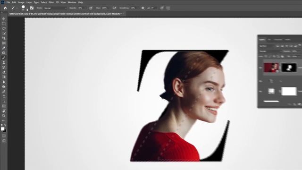This screenshot has width=302, height=170.
Task: Select the Rectangle shape tool
Action: [x=4, y=106]
